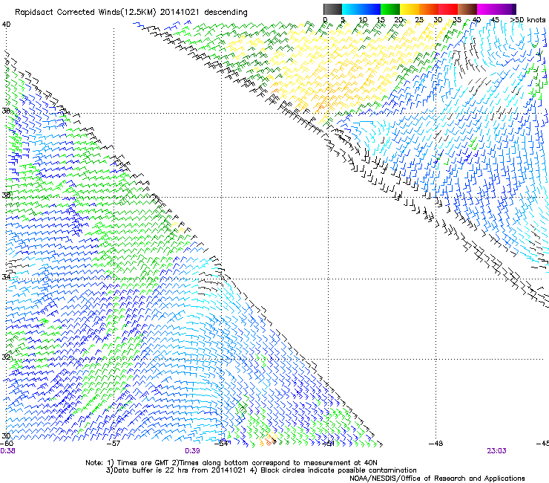Click the brown 35-40 knots legend swatch
This screenshot has height=483, width=549.
point(467,9)
